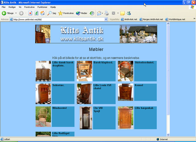
Task: Click the Print toolbar icon
Action: click(x=107, y=13)
